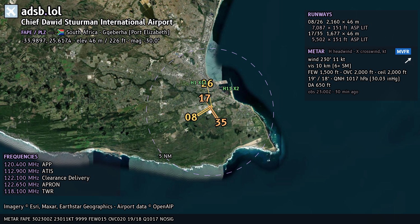Click the MVFR flight category badge
The height and width of the screenshot is (224, 420).
click(403, 52)
